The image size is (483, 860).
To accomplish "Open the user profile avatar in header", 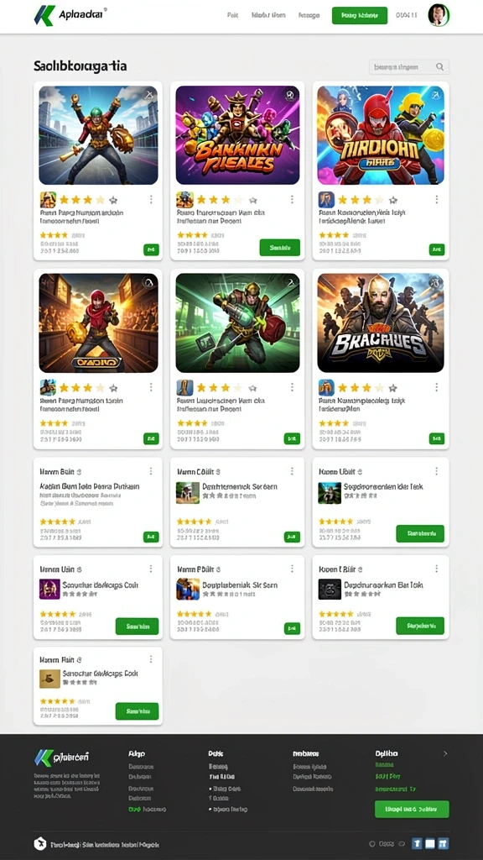I will [439, 15].
